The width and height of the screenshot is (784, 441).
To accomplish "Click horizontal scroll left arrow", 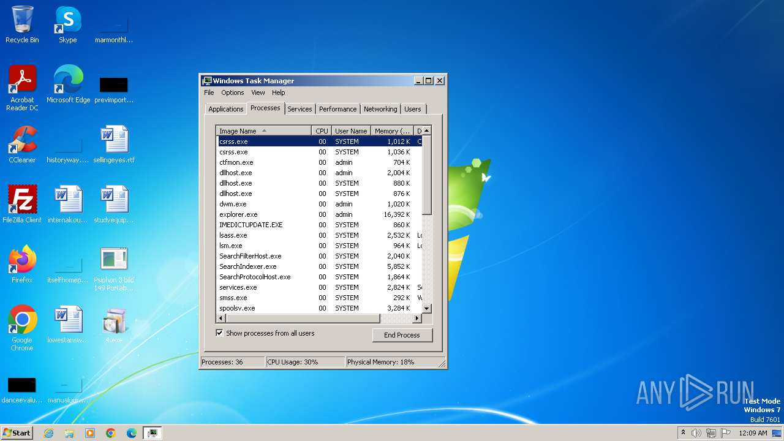I will [221, 318].
